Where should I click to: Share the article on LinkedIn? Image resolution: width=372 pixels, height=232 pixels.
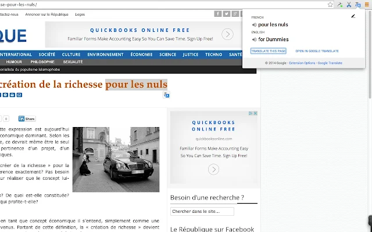click(x=27, y=118)
